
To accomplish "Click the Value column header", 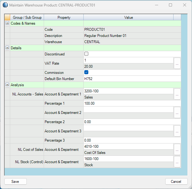I will coord(128,18).
